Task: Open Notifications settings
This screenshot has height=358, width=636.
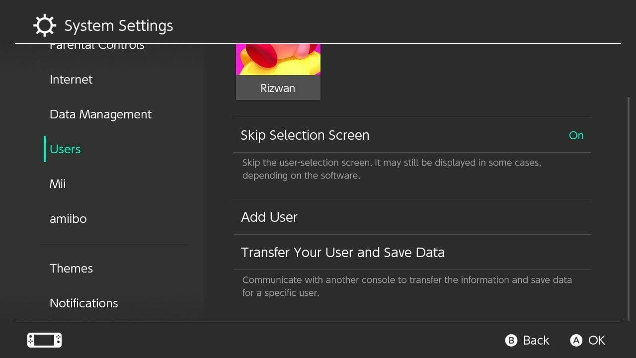Action: 83,303
